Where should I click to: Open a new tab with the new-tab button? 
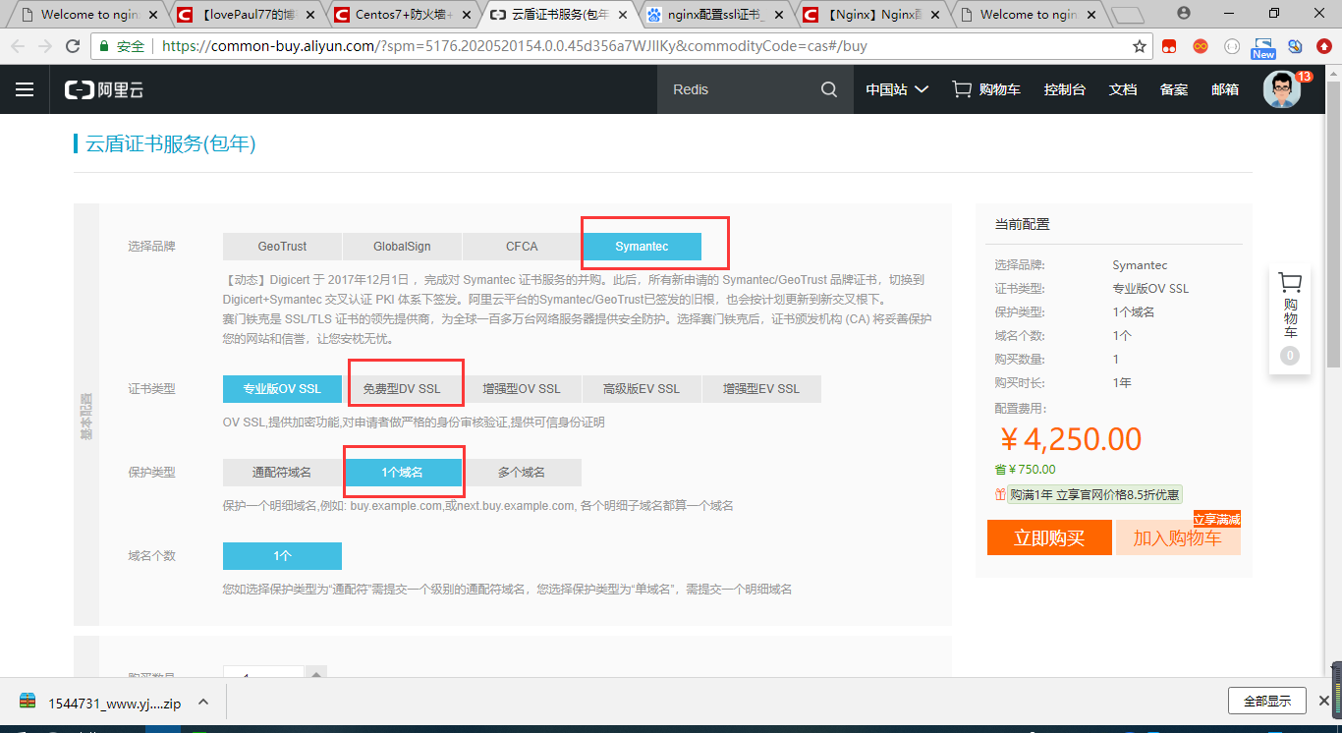click(1128, 15)
